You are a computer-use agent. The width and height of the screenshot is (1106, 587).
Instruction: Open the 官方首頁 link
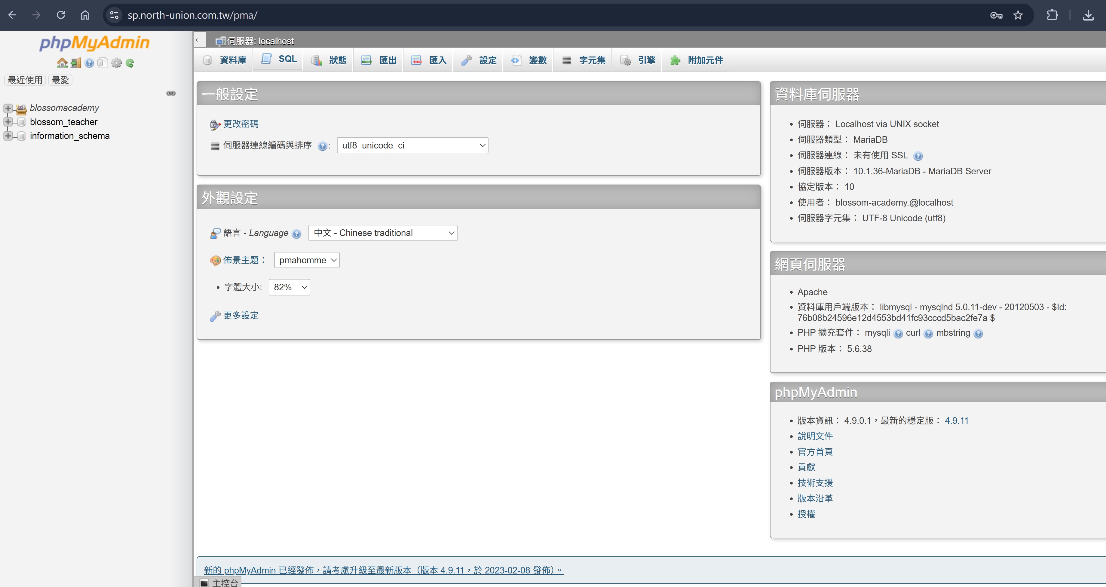pyautogui.click(x=814, y=452)
